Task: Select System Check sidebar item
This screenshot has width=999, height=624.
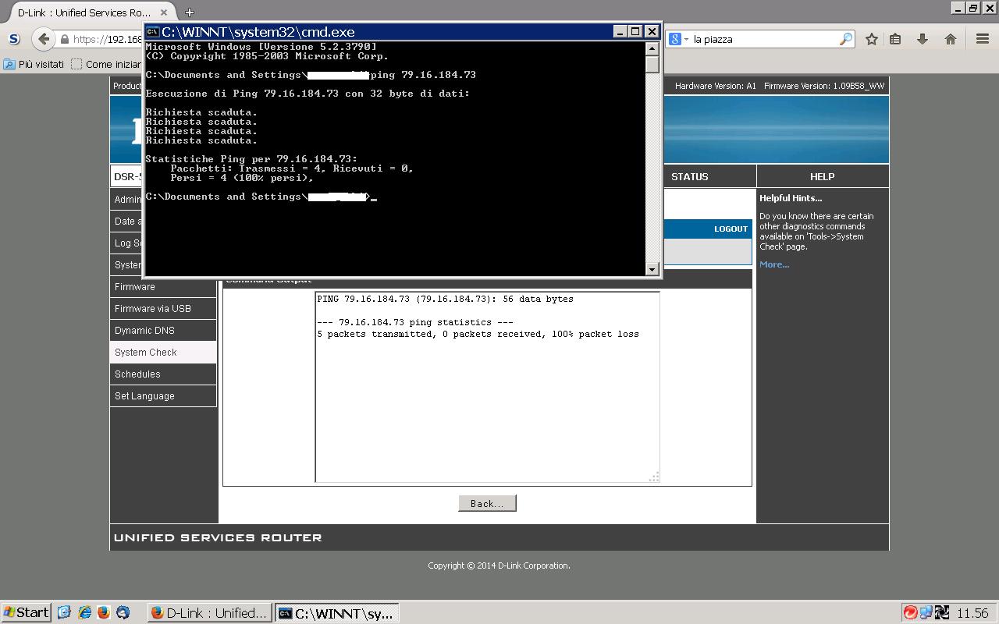Action: (x=163, y=352)
